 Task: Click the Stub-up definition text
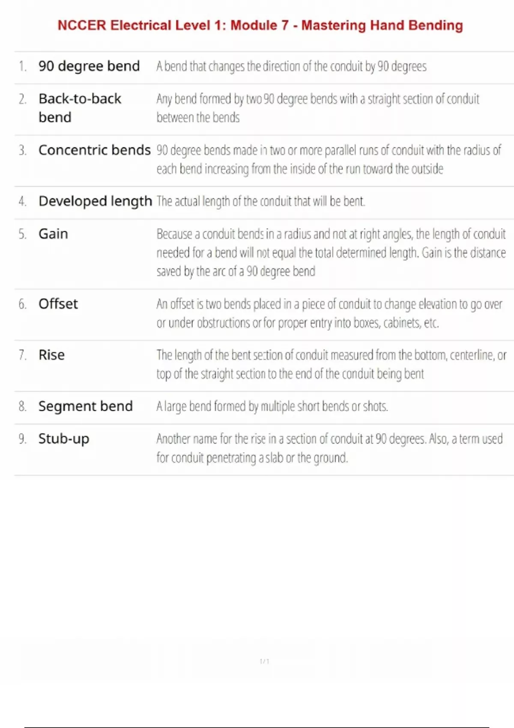click(329, 448)
